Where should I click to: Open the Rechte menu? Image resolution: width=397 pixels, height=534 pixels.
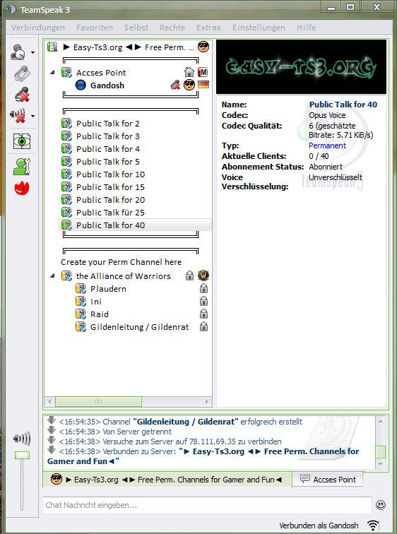(172, 28)
